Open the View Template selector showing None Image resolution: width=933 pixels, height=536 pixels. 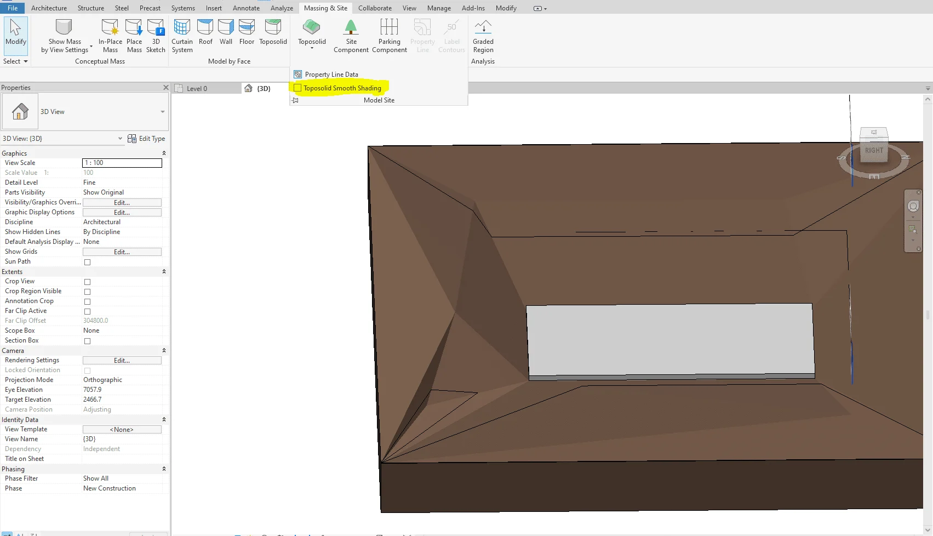point(122,429)
